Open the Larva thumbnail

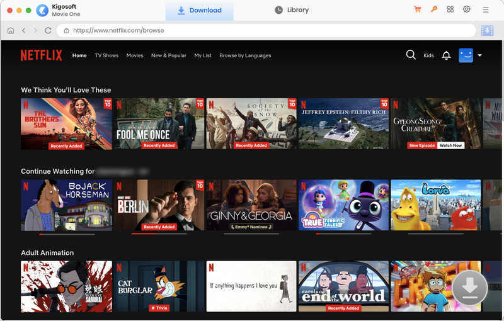pos(436,205)
